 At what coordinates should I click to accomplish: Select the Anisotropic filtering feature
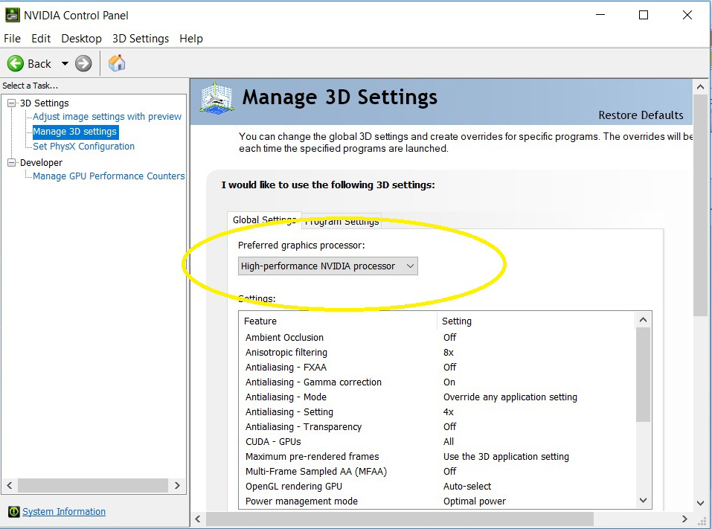(286, 353)
